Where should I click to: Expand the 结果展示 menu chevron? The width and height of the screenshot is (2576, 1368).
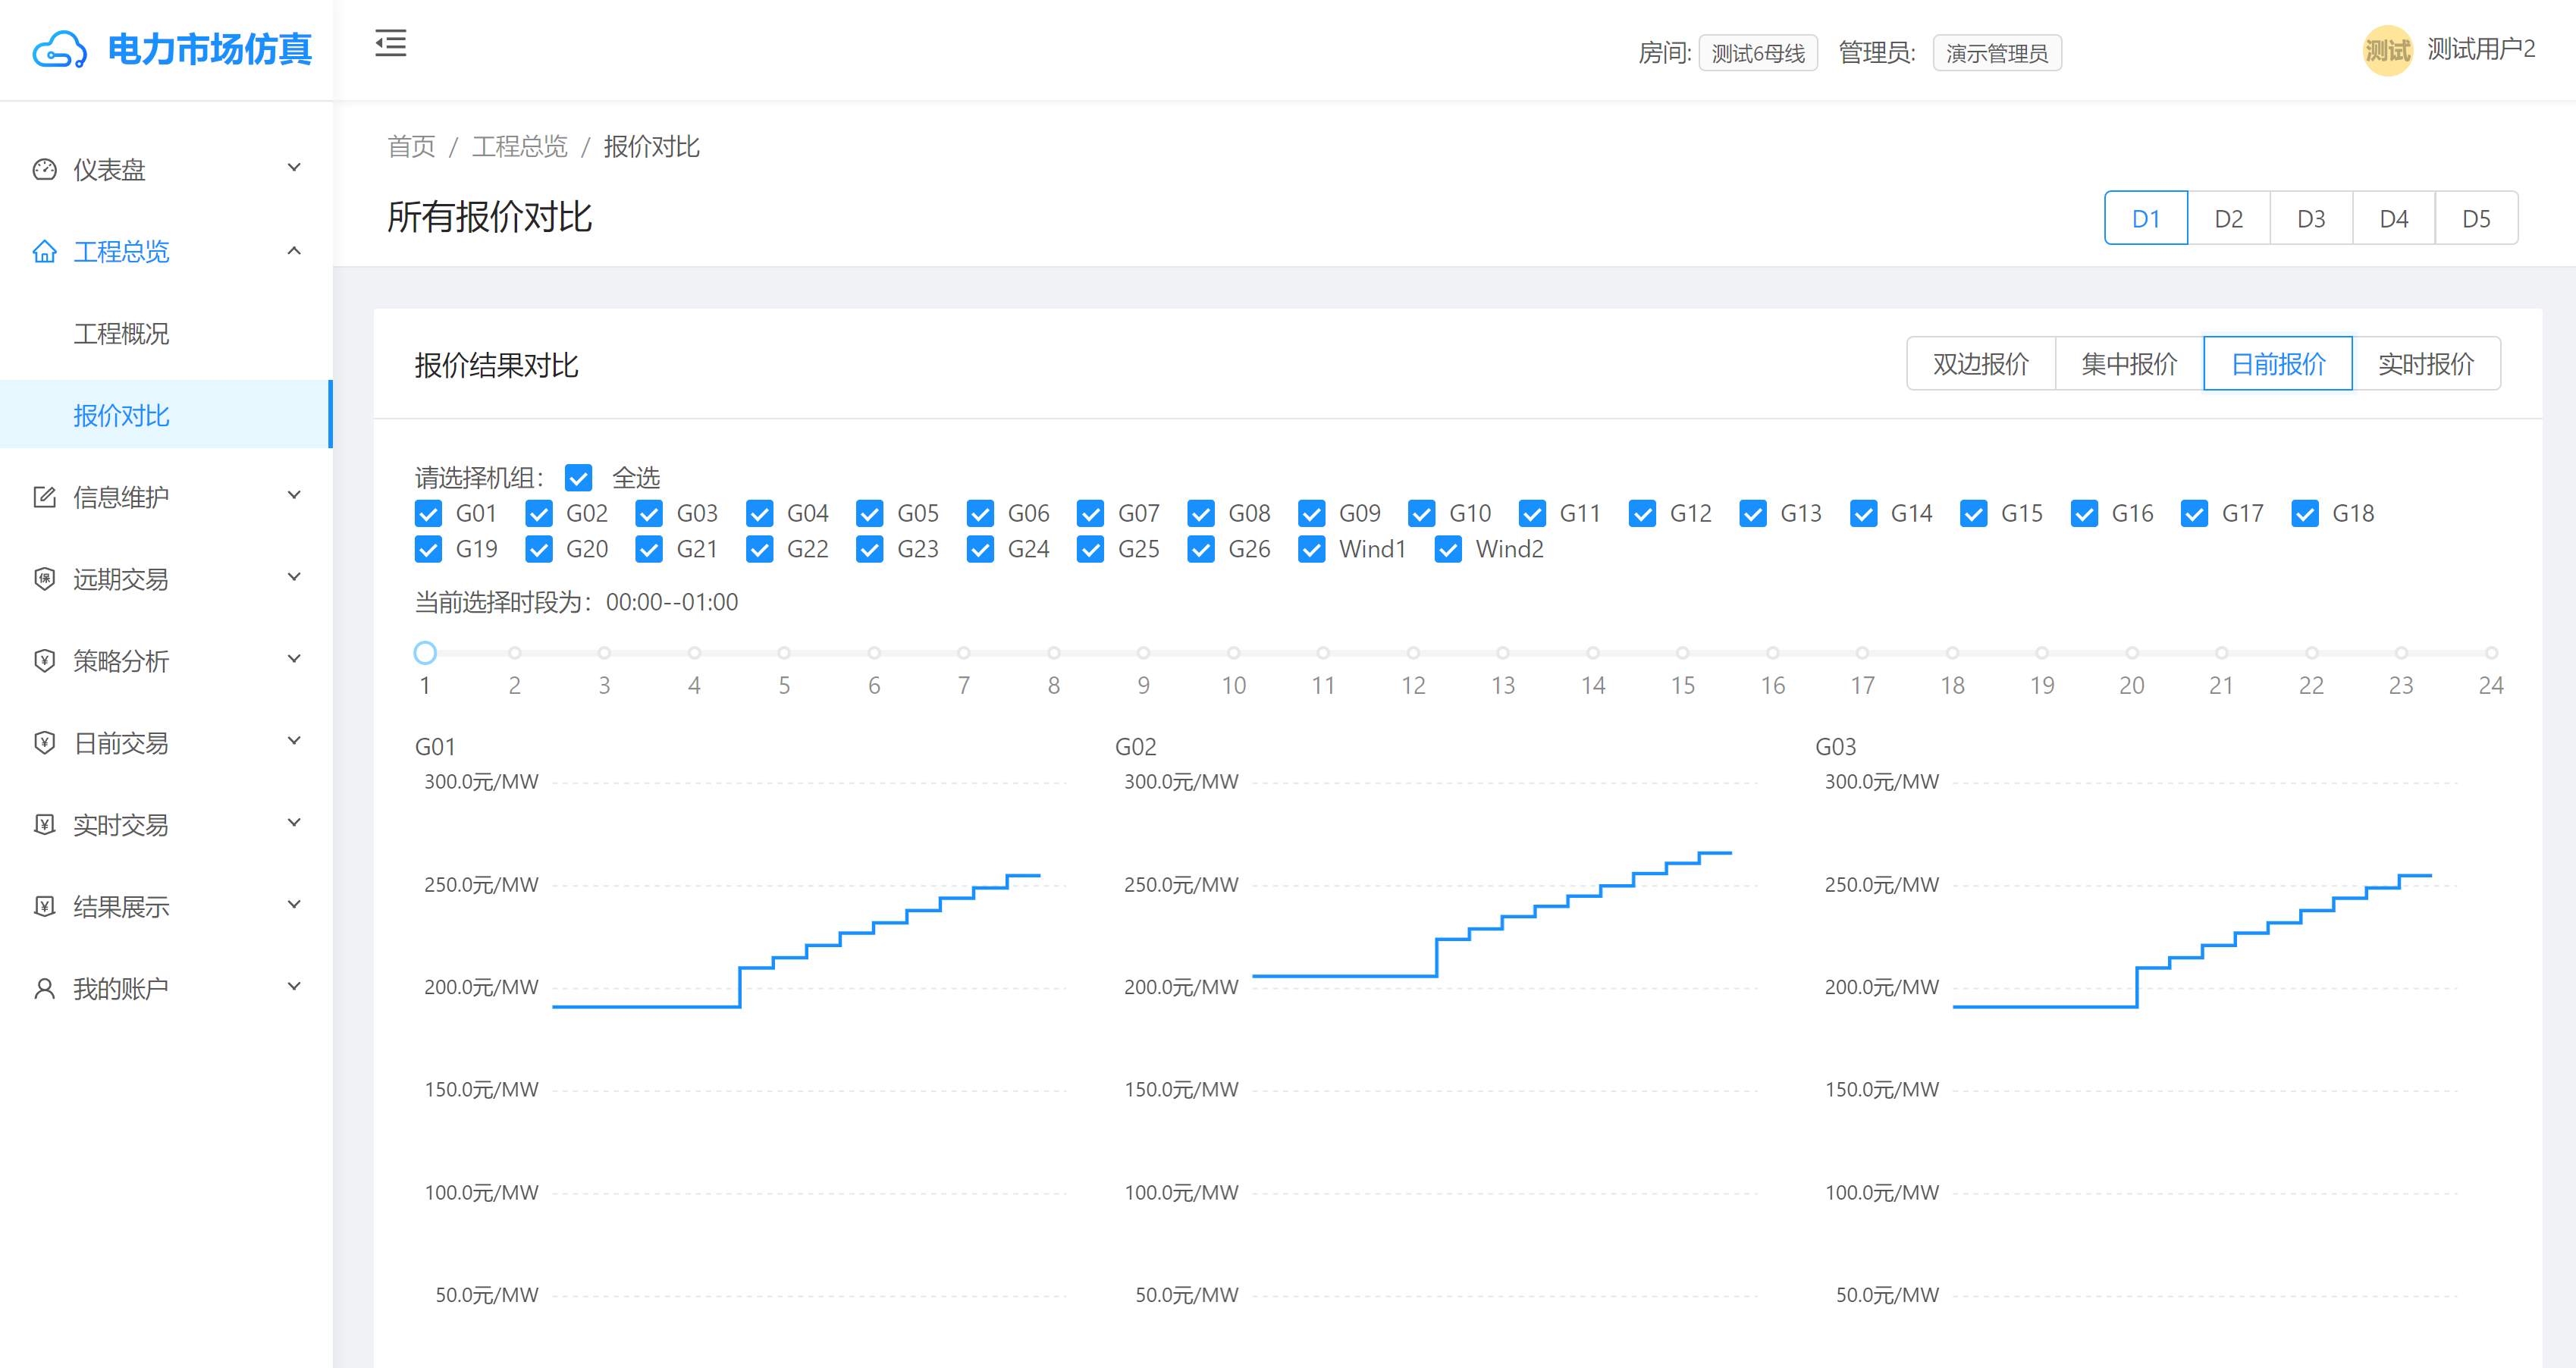click(294, 905)
